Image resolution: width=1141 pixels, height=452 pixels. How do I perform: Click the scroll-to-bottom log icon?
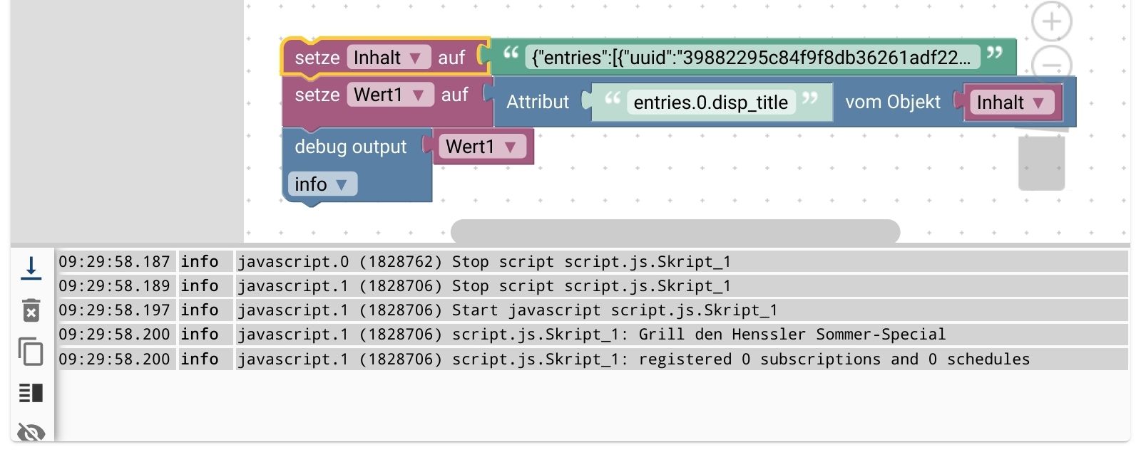[31, 268]
